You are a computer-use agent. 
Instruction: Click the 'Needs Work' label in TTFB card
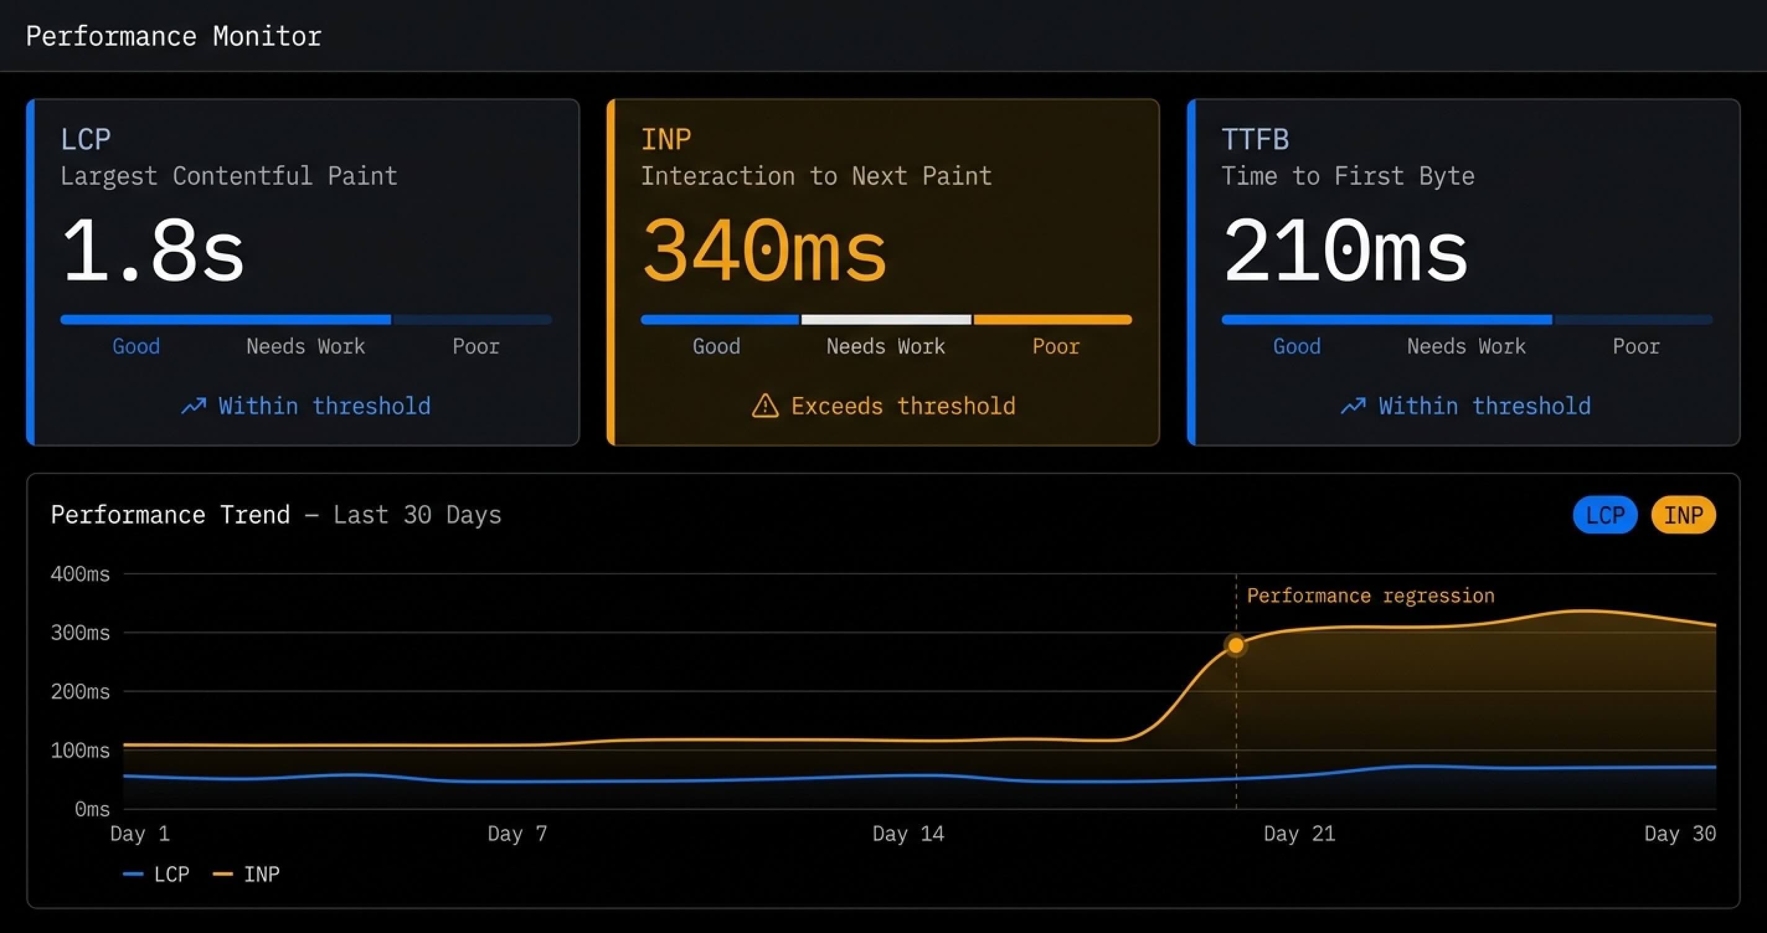[1467, 346]
